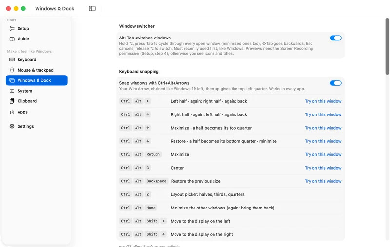Click 'Move to the display on the right'
390x247 pixels.
coord(201,234)
